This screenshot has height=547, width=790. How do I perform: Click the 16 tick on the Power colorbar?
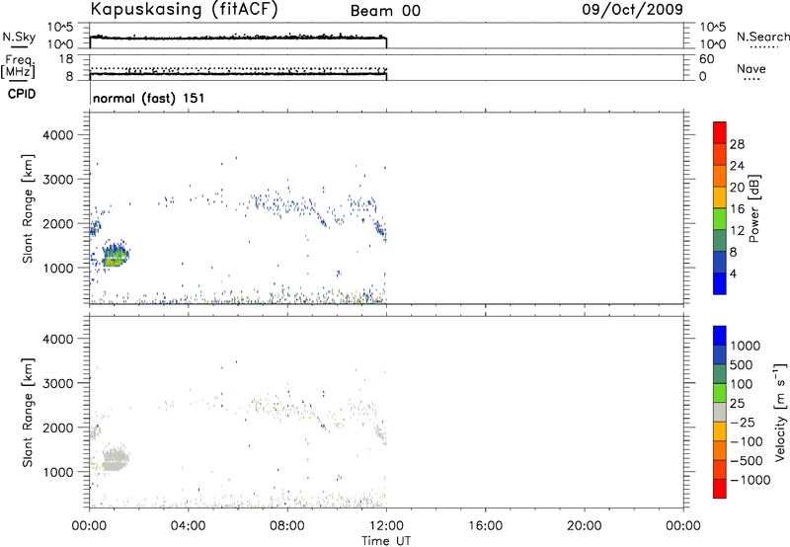tap(737, 209)
